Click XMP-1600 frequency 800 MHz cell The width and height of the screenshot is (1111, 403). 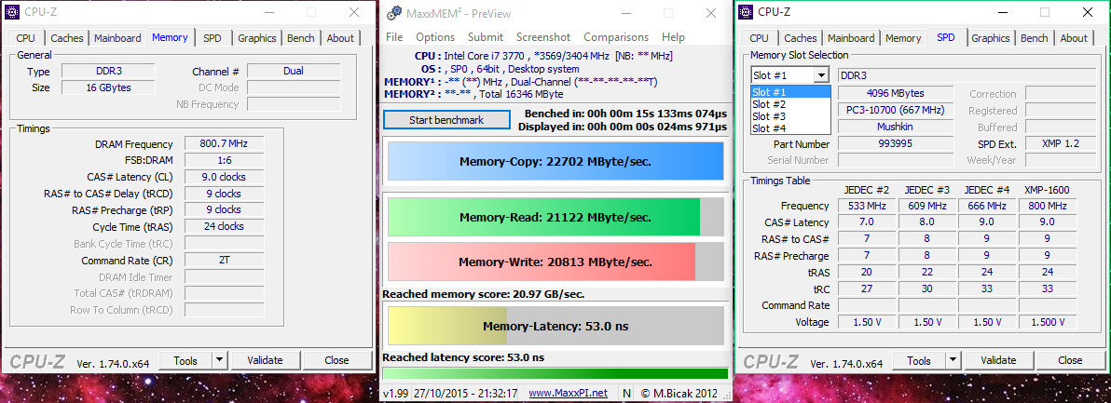[1048, 206]
